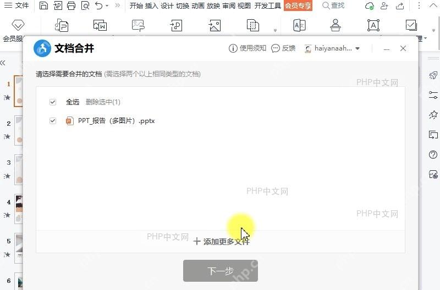Click the star icon in the right sidebar
This screenshot has width=440, height=290.
click(433, 115)
